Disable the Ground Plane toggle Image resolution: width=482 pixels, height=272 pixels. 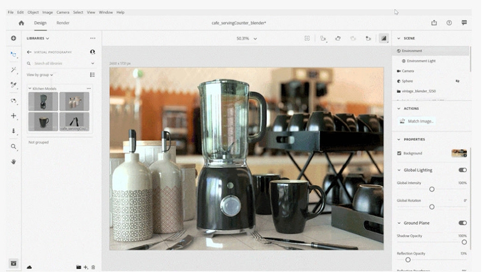463,223
